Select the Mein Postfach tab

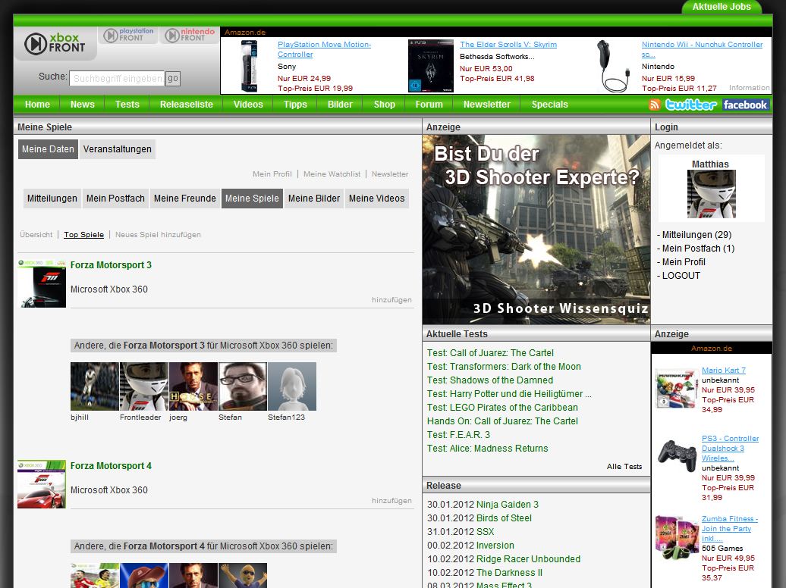point(115,199)
